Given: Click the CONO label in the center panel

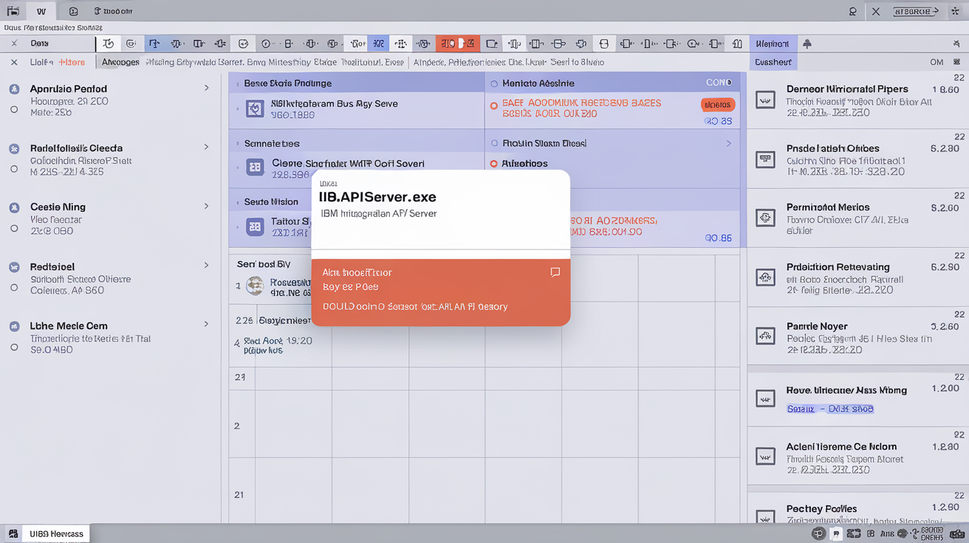Looking at the screenshot, I should click(719, 83).
